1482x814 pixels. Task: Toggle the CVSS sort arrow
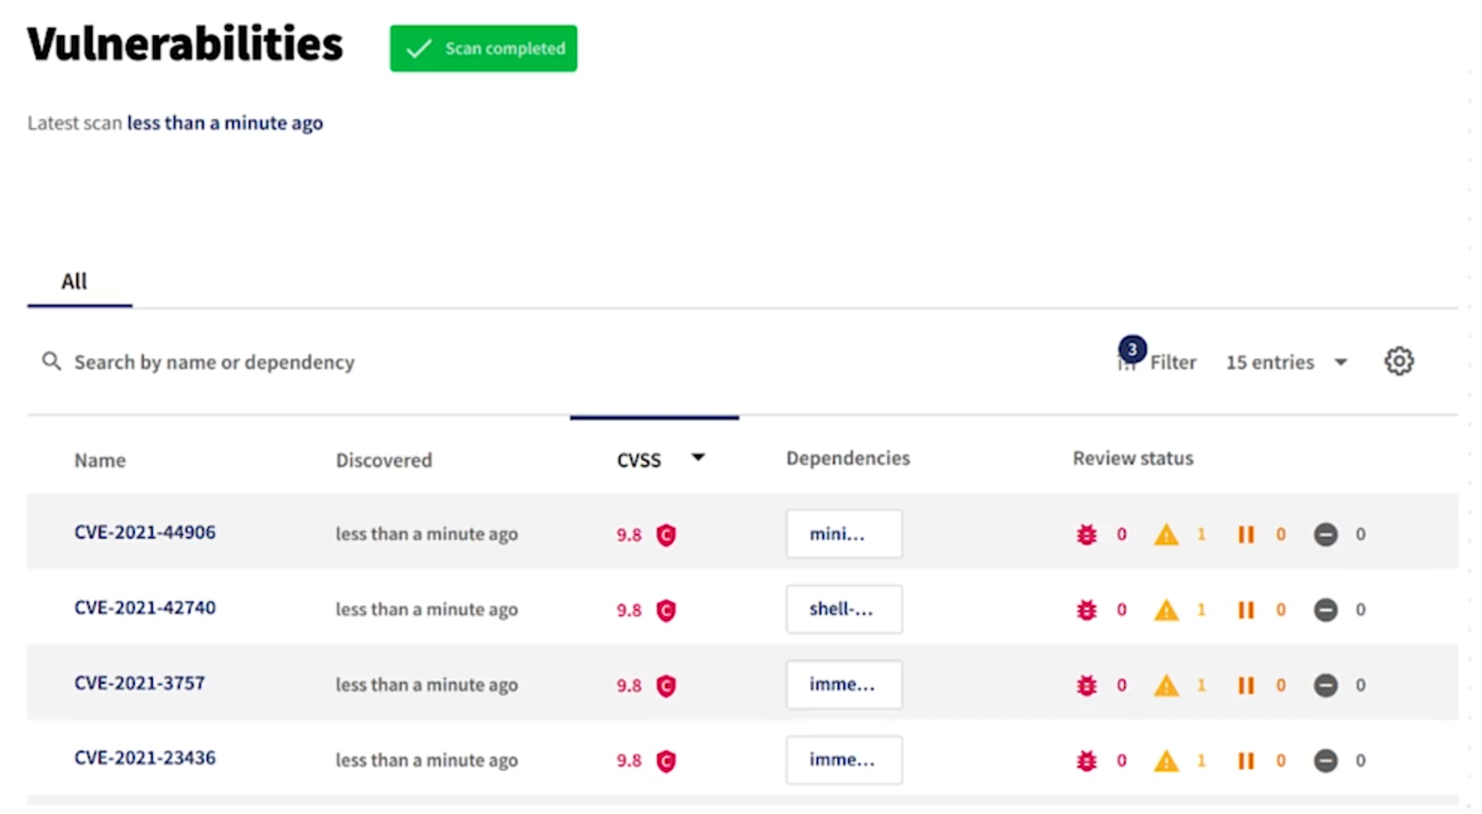698,458
